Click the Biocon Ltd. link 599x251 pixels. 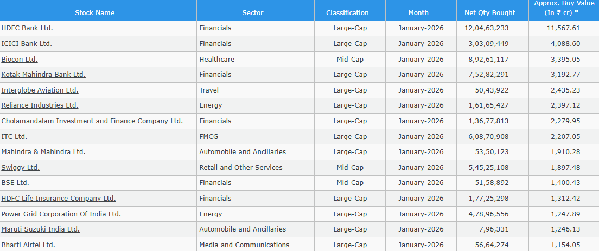(x=20, y=60)
